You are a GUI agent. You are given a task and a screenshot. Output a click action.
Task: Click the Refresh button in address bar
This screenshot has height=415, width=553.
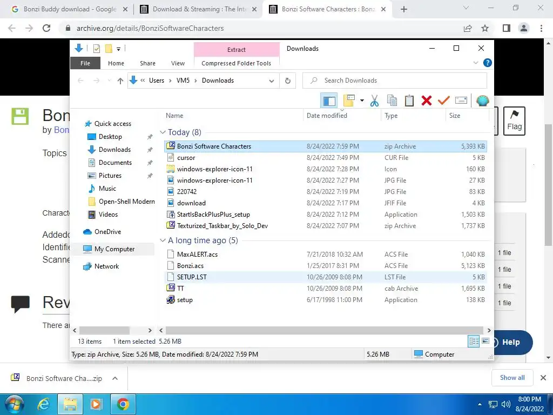coord(288,81)
